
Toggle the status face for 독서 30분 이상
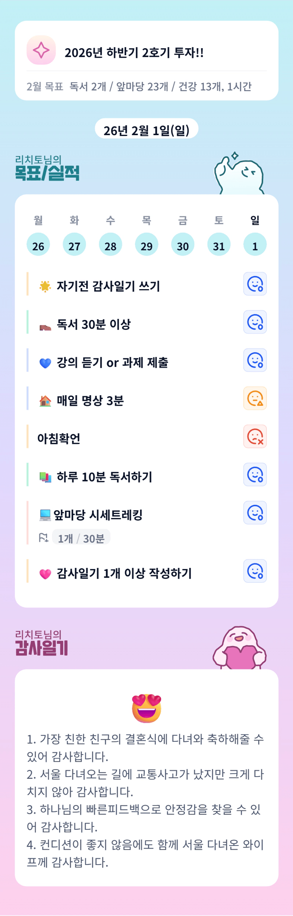(255, 322)
